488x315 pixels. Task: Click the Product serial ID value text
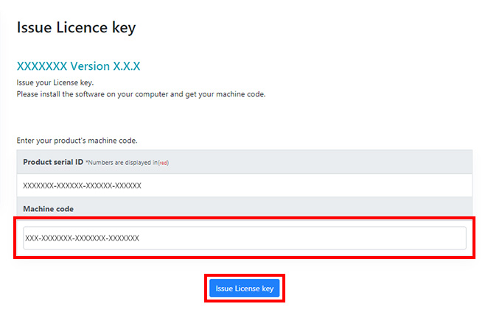[82, 185]
